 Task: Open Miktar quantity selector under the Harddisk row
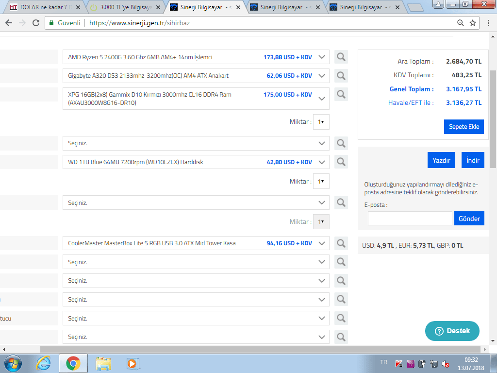pos(321,182)
